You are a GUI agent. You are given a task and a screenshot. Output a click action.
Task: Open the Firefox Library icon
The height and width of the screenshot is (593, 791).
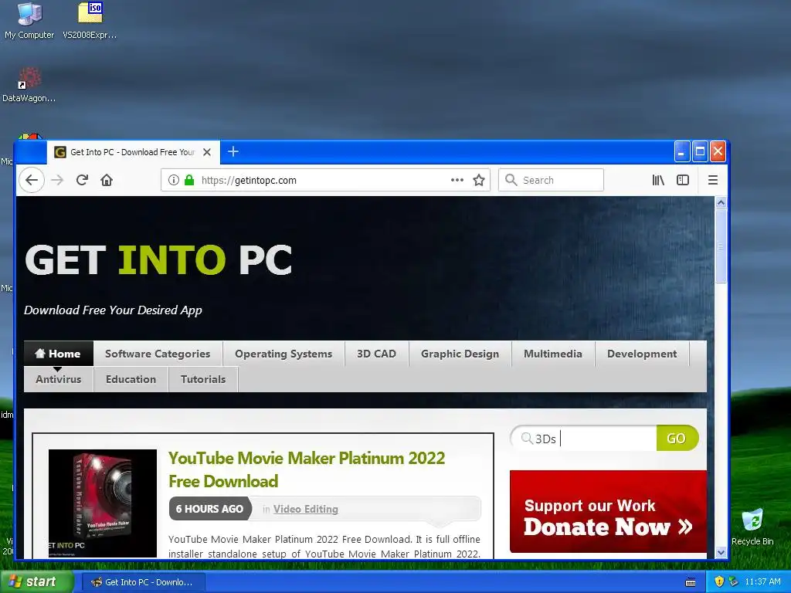tap(658, 180)
